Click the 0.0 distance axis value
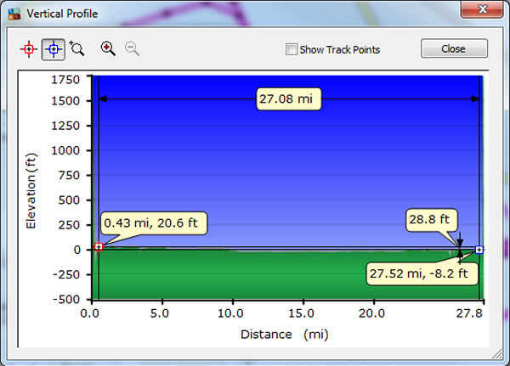Viewport: 510px width, 366px height. point(90,313)
